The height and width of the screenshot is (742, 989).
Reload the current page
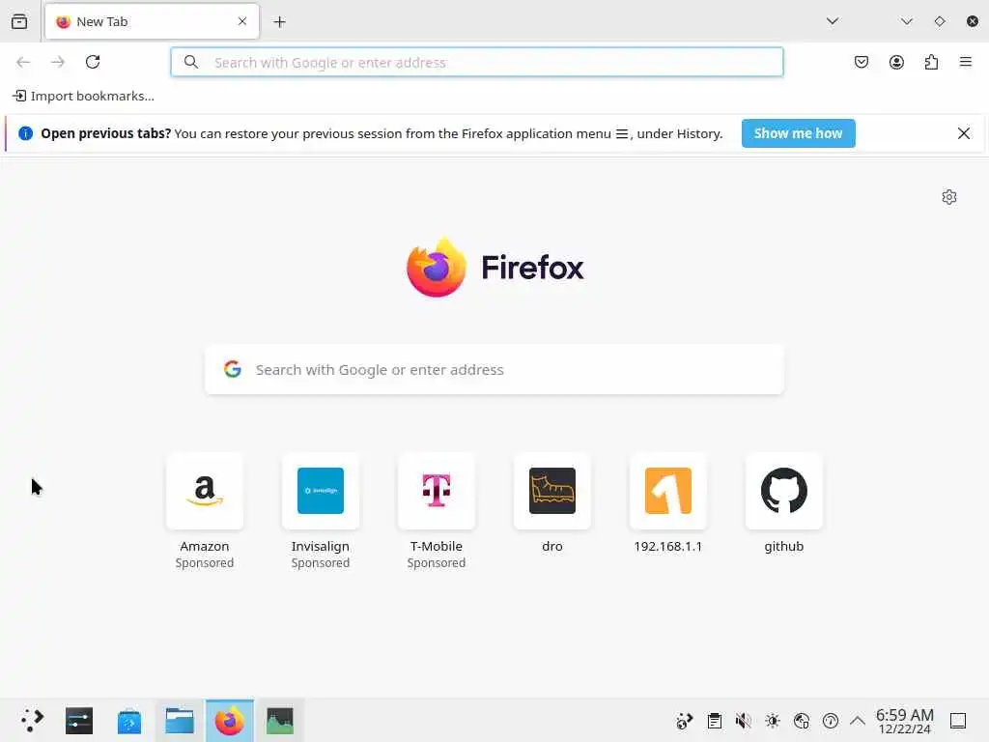pyautogui.click(x=93, y=62)
